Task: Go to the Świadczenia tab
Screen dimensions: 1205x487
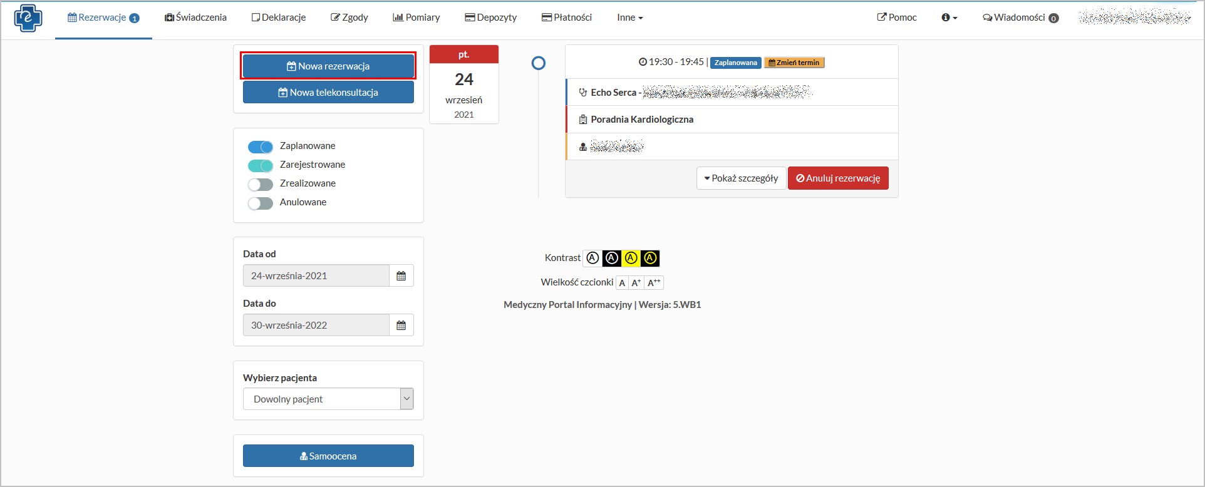Action: (195, 18)
